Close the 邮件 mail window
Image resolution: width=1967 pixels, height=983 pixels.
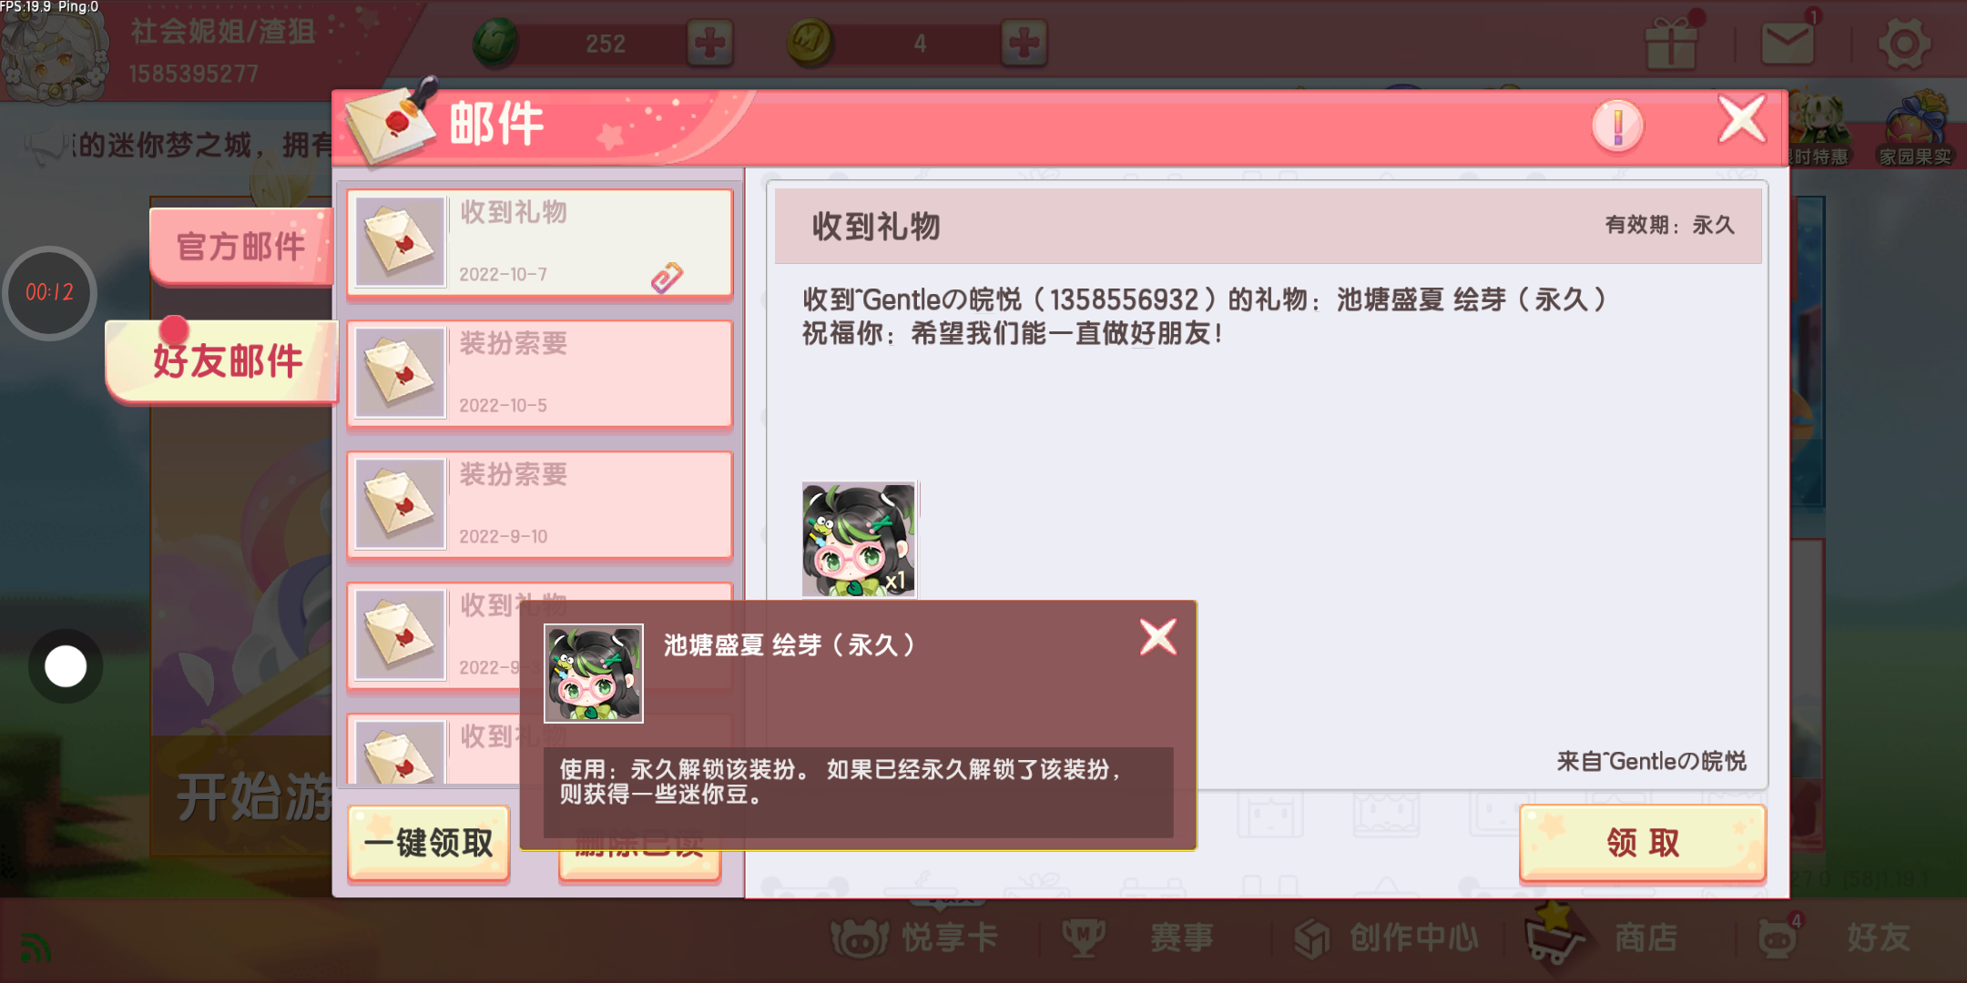[x=1742, y=119]
